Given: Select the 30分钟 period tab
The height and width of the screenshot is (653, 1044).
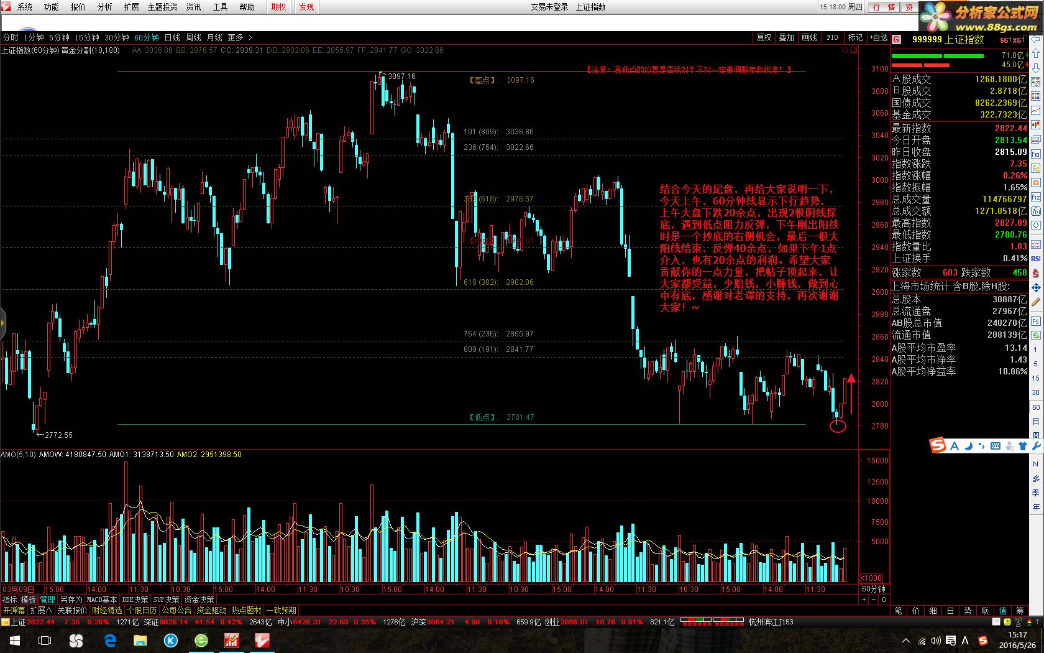Looking at the screenshot, I should (117, 38).
